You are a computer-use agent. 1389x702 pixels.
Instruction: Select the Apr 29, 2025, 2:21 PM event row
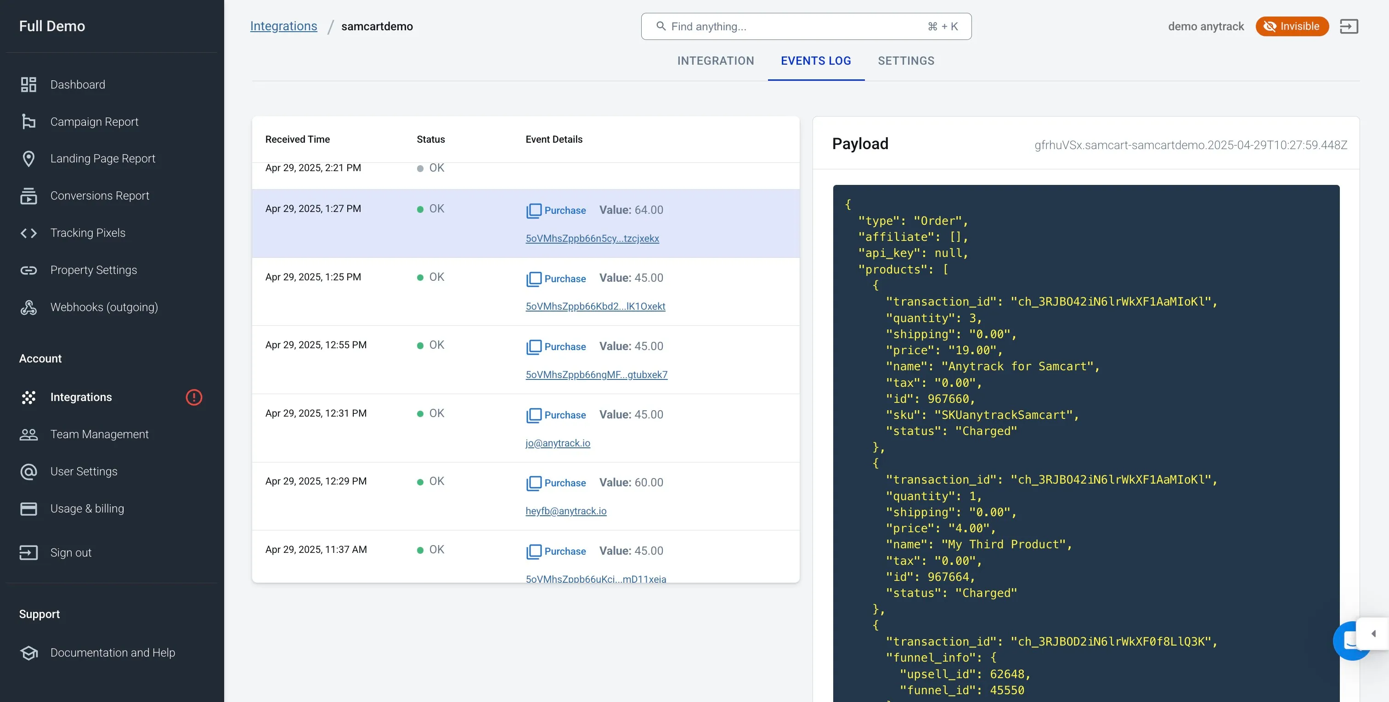click(525, 175)
